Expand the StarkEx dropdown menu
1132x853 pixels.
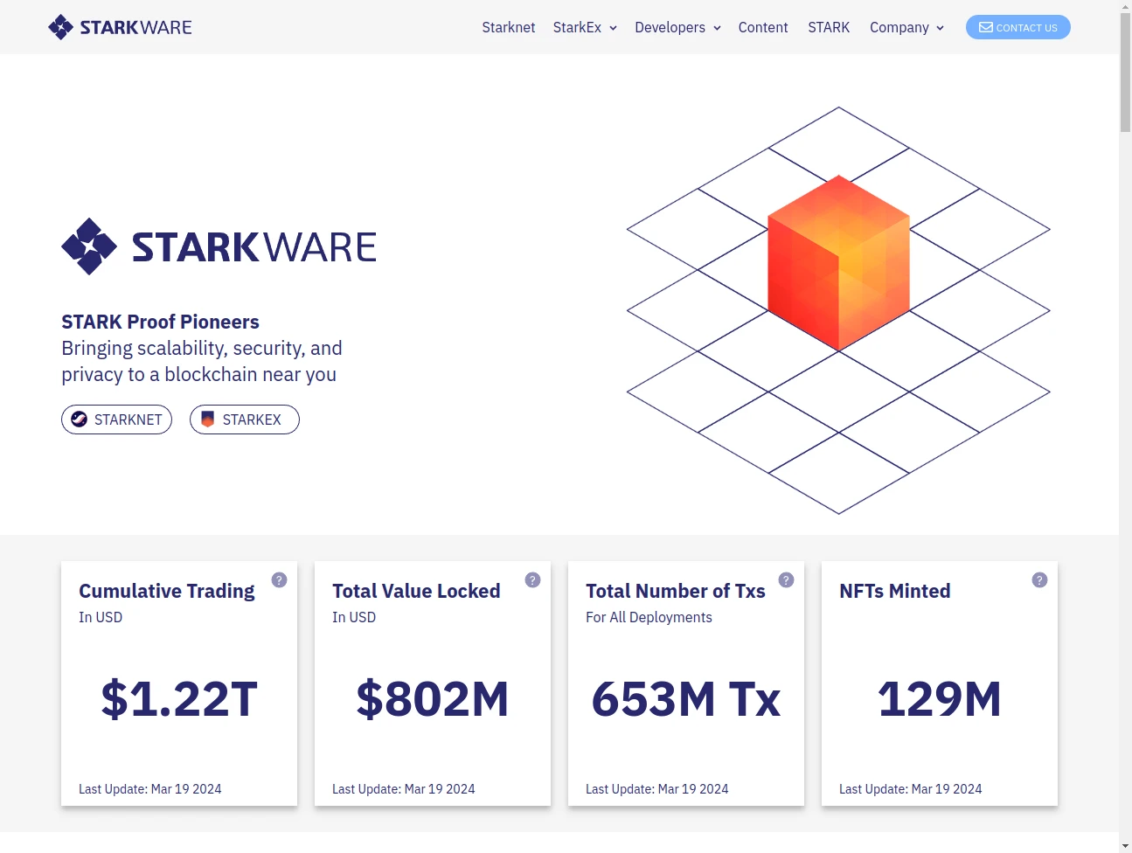tap(585, 27)
